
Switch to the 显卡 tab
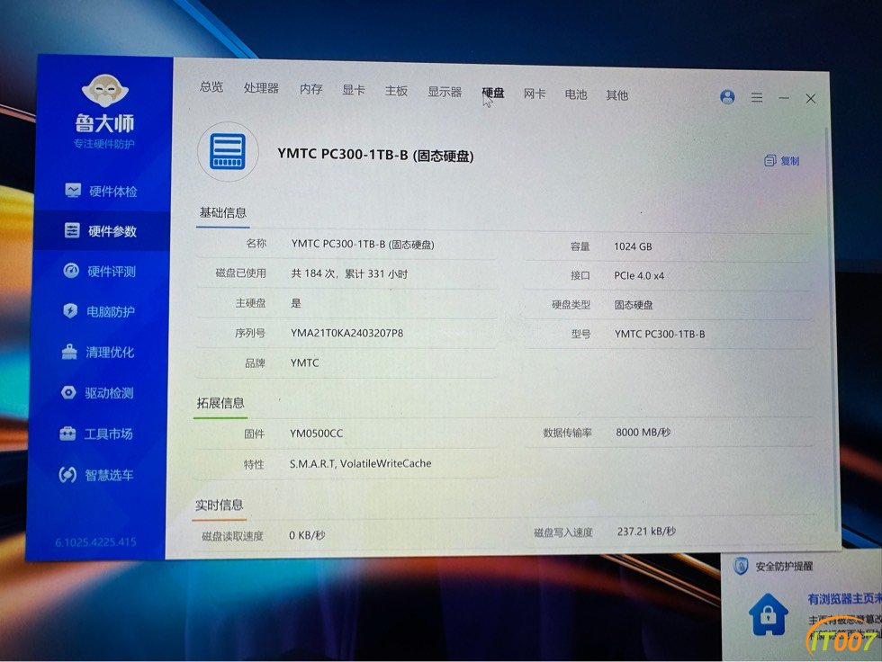click(x=354, y=90)
